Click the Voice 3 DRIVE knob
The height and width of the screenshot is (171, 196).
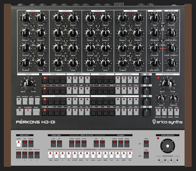[105, 48]
